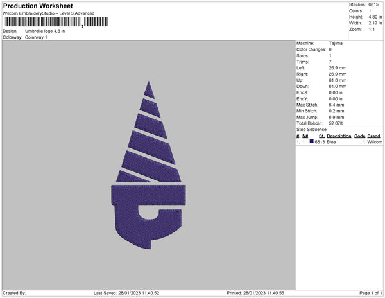385x298 pixels.
Task: Click the EndX value 0.00 in
Action: pyautogui.click(x=336, y=92)
